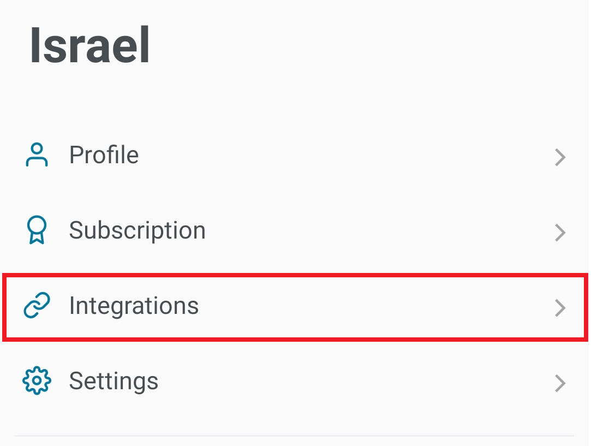This screenshot has height=446, width=591.
Task: Open the Settings menu item
Action: click(295, 382)
